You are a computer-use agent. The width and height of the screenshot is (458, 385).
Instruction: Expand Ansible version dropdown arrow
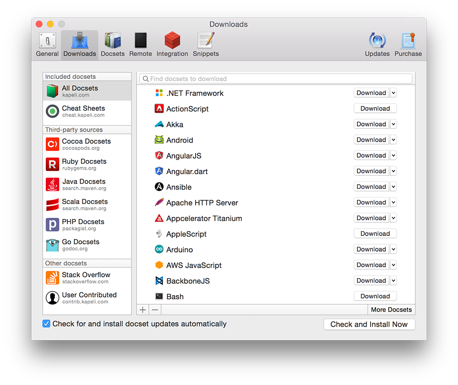[393, 187]
